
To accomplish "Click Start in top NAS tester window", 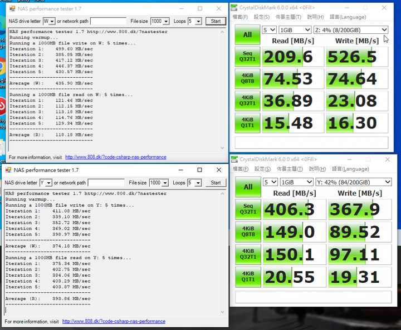I will 216,21.
